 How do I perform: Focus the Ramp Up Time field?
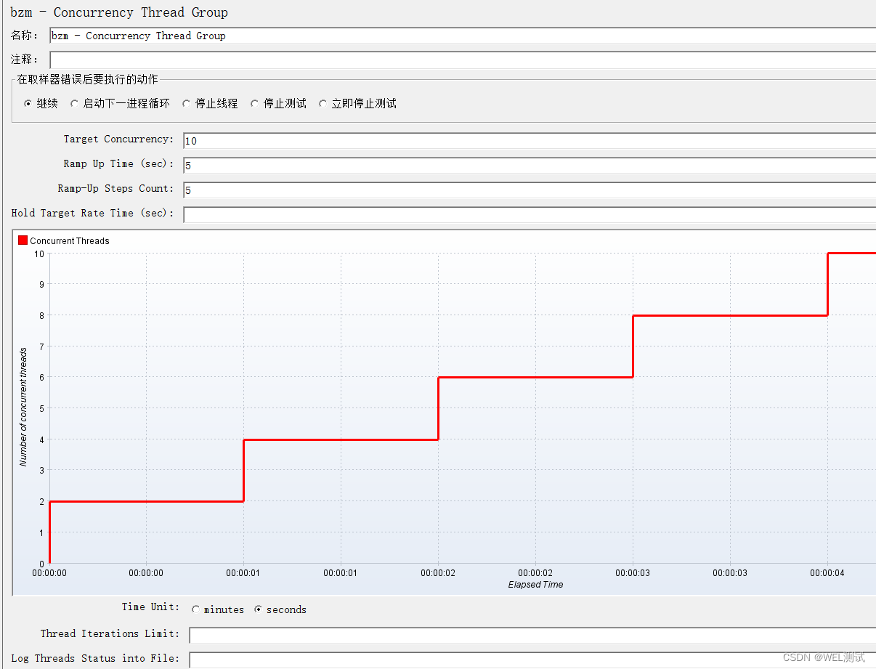click(530, 166)
